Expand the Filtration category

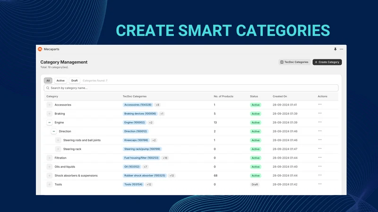(x=50, y=158)
